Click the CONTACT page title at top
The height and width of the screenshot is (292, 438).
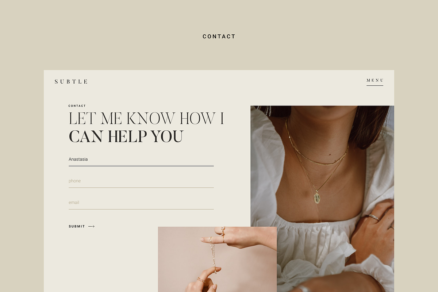pos(219,36)
